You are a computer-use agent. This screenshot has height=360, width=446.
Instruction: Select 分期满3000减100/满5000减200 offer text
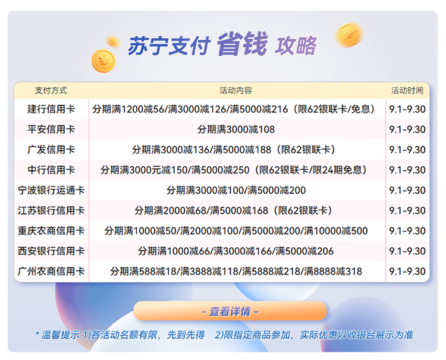[x=236, y=190]
